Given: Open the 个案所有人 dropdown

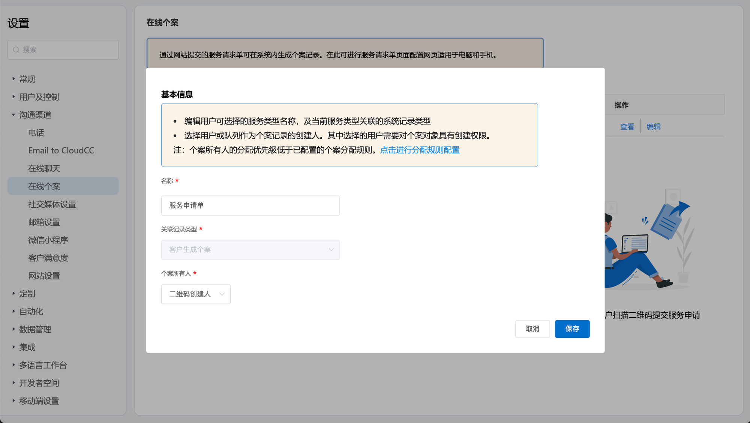Looking at the screenshot, I should pos(195,294).
